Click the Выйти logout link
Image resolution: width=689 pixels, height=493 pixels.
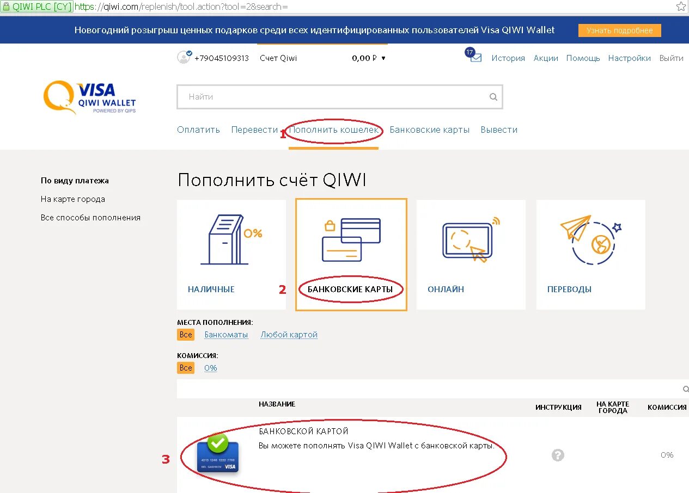point(672,58)
